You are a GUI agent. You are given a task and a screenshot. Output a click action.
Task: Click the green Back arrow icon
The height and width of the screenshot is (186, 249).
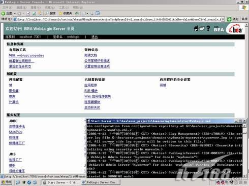tap(3, 13)
